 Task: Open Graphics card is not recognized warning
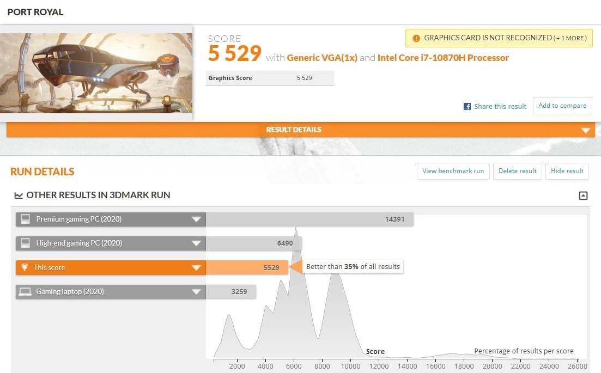499,38
